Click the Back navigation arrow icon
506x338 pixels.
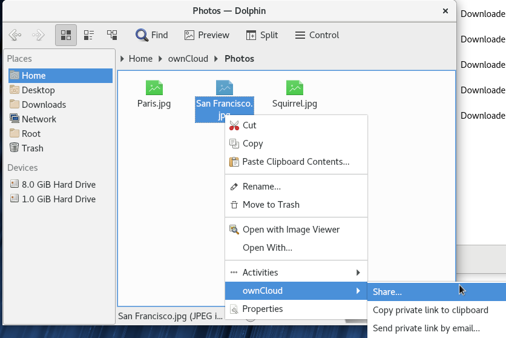pyautogui.click(x=15, y=35)
